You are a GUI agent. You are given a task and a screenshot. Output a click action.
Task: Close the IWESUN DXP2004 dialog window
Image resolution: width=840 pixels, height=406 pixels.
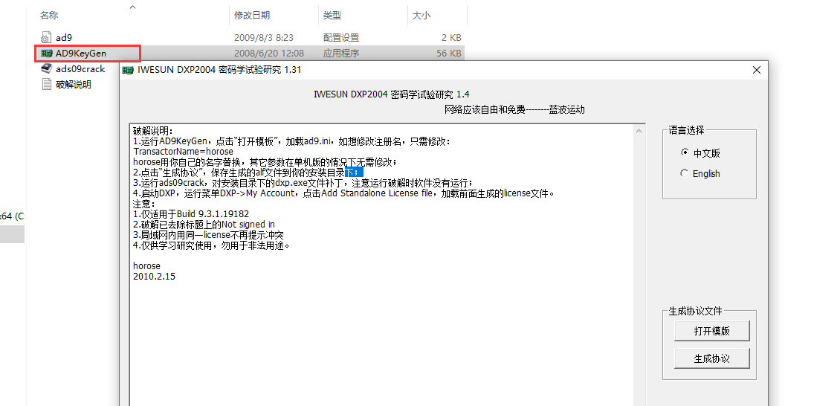click(x=756, y=70)
